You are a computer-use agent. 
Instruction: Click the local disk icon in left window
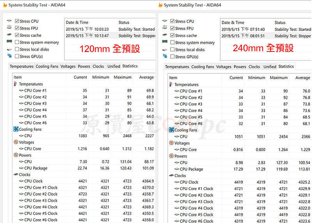(9, 50)
